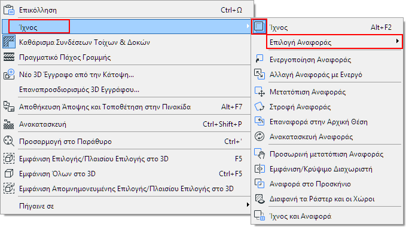
Task: Click the Εμφάνιση Επιλογής/Πλαισίου Επιλογής 3D icon
Action: tap(9, 158)
